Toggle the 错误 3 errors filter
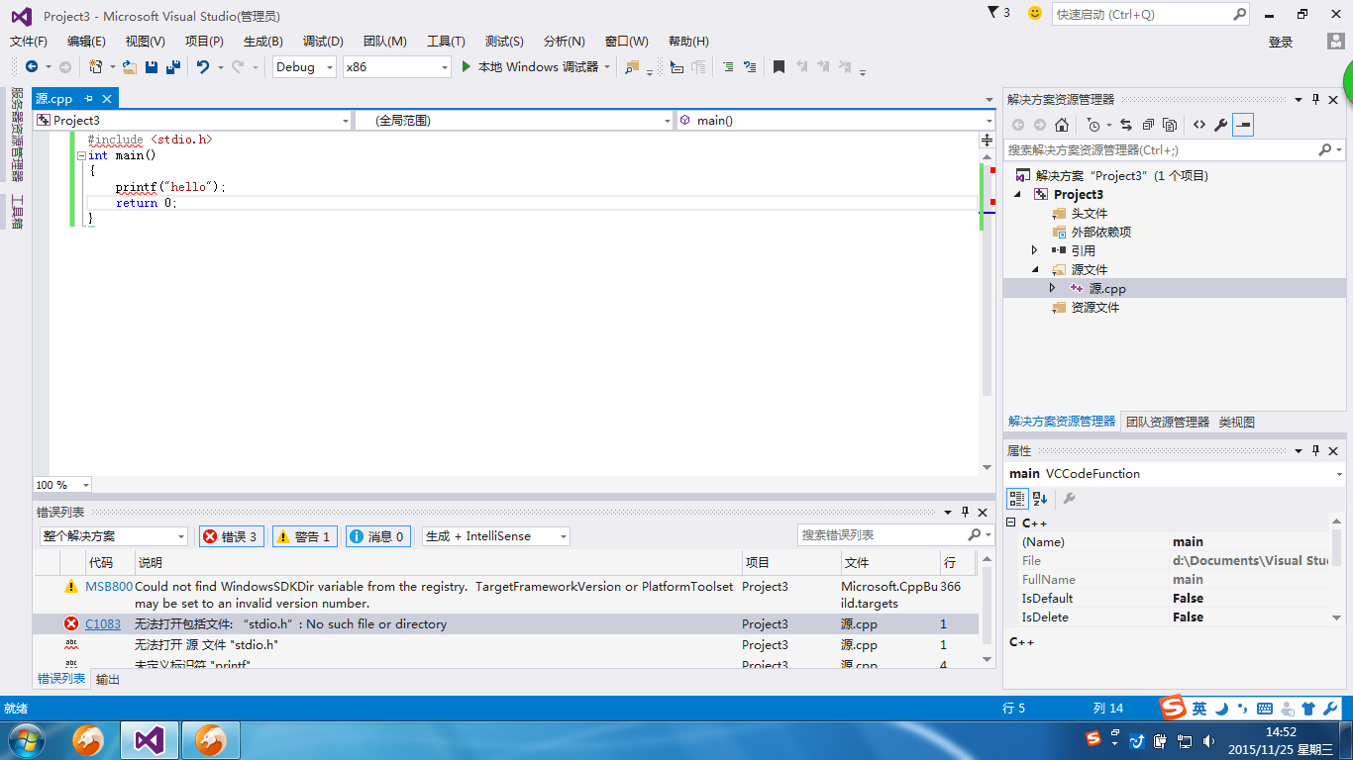The width and height of the screenshot is (1353, 760). click(231, 536)
